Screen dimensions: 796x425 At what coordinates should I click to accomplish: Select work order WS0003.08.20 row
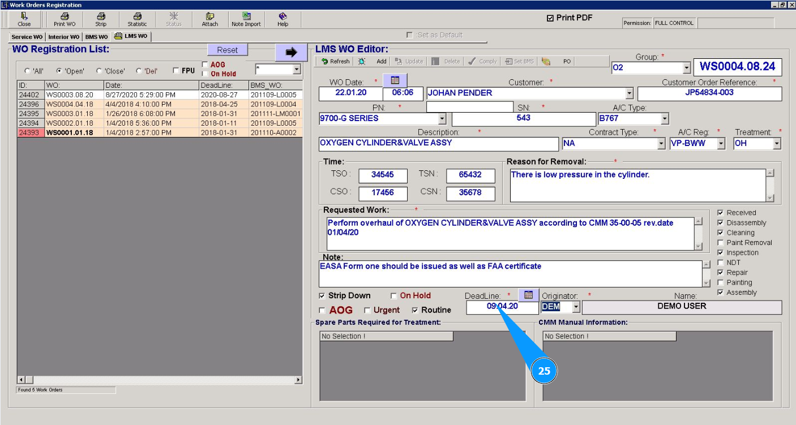tap(70, 95)
